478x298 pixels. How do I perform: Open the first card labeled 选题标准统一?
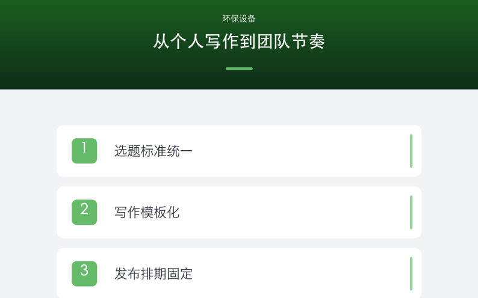[239, 151]
